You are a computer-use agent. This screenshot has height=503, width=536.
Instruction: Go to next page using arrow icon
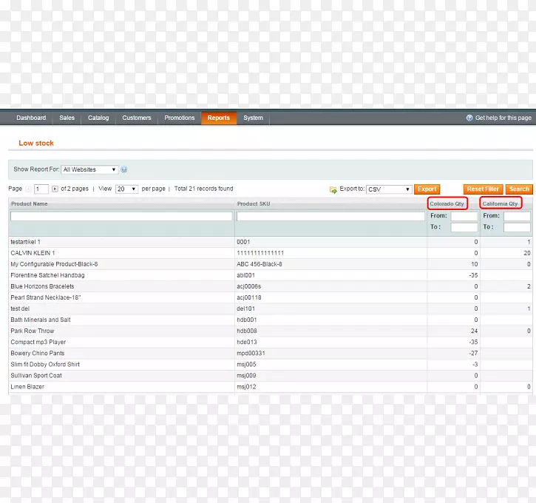click(55, 189)
